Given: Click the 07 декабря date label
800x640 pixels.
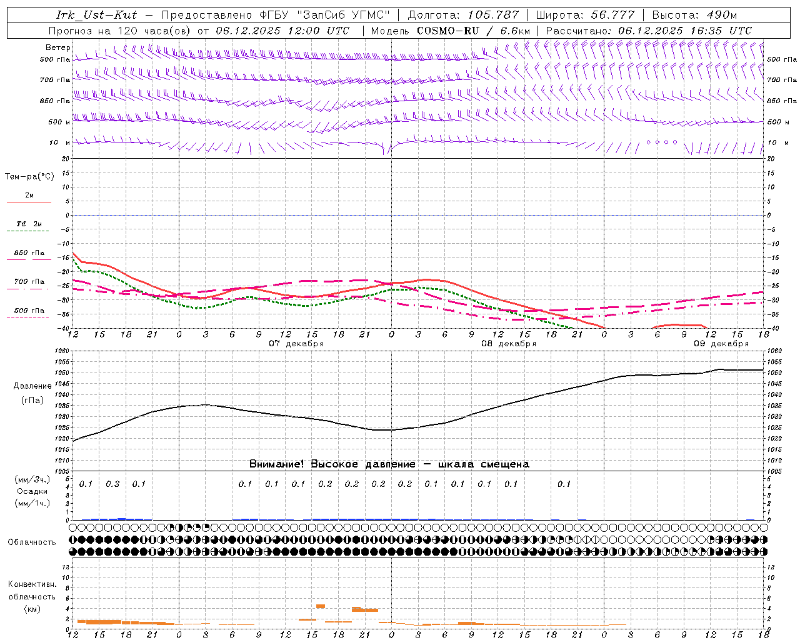Looking at the screenshot, I should 296,344.
